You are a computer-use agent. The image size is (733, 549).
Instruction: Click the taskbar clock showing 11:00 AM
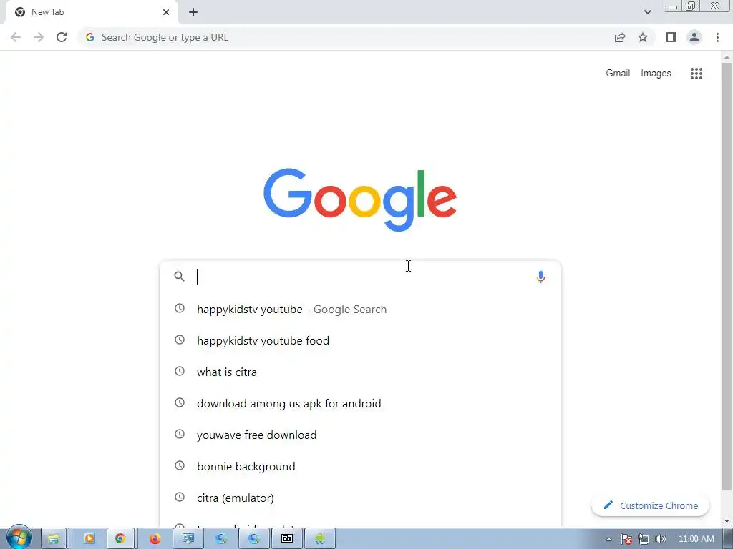click(696, 539)
